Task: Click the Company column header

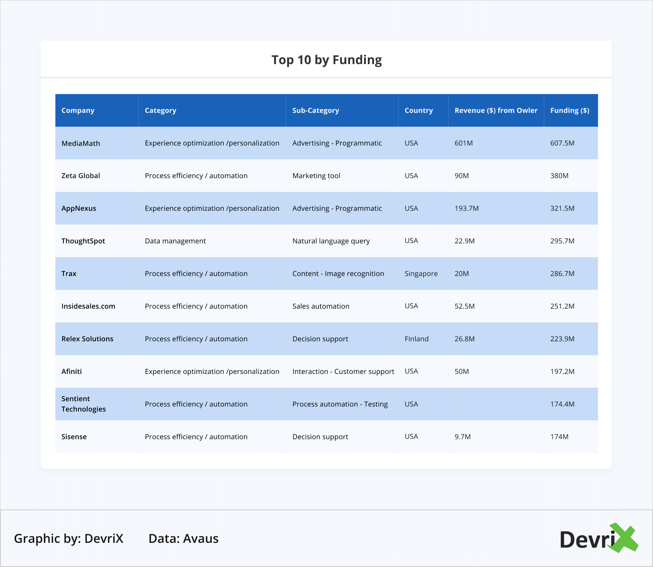Action: pos(78,111)
